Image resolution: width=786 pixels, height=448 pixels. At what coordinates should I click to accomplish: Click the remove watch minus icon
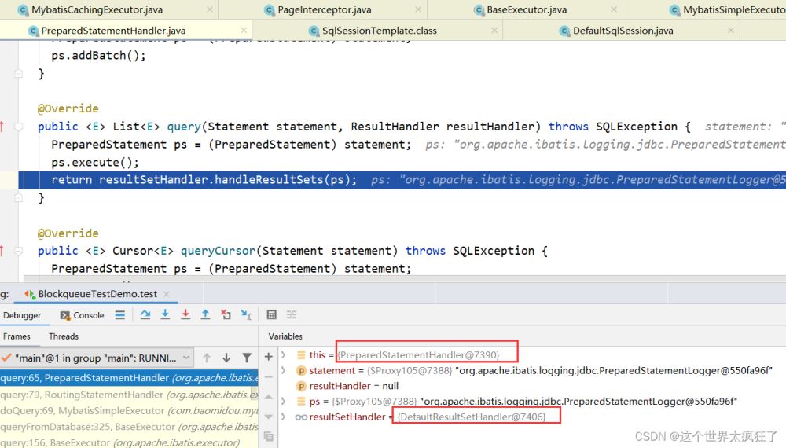point(269,376)
